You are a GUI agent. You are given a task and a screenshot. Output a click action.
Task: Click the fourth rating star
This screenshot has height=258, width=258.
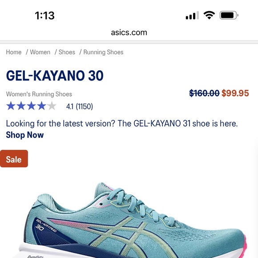(x=41, y=106)
